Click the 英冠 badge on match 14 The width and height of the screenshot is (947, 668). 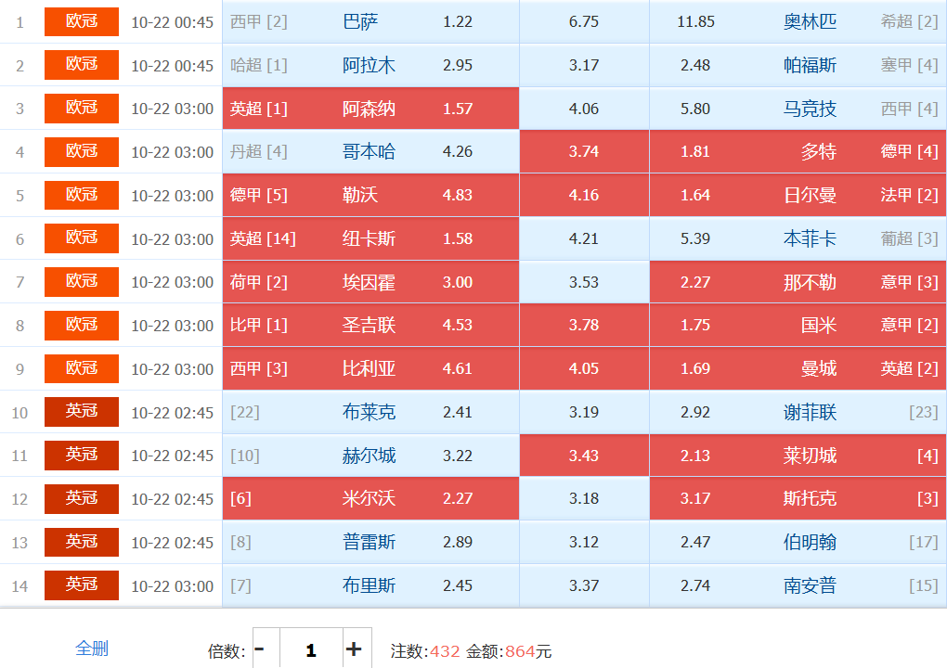pyautogui.click(x=82, y=585)
